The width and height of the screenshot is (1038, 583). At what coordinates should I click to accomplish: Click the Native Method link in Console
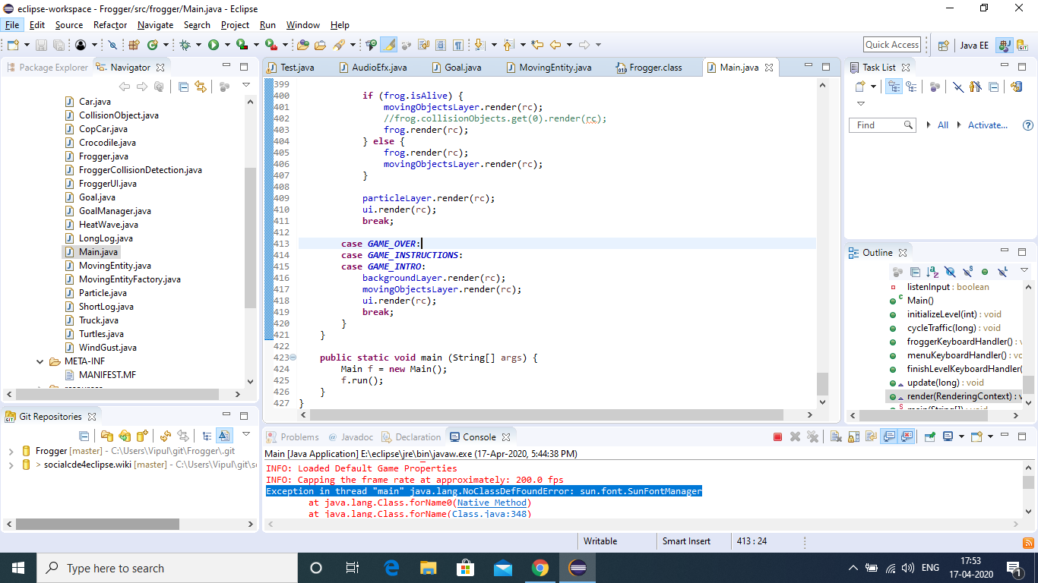coord(491,503)
